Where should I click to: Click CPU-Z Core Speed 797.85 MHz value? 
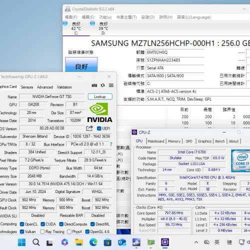174,213
